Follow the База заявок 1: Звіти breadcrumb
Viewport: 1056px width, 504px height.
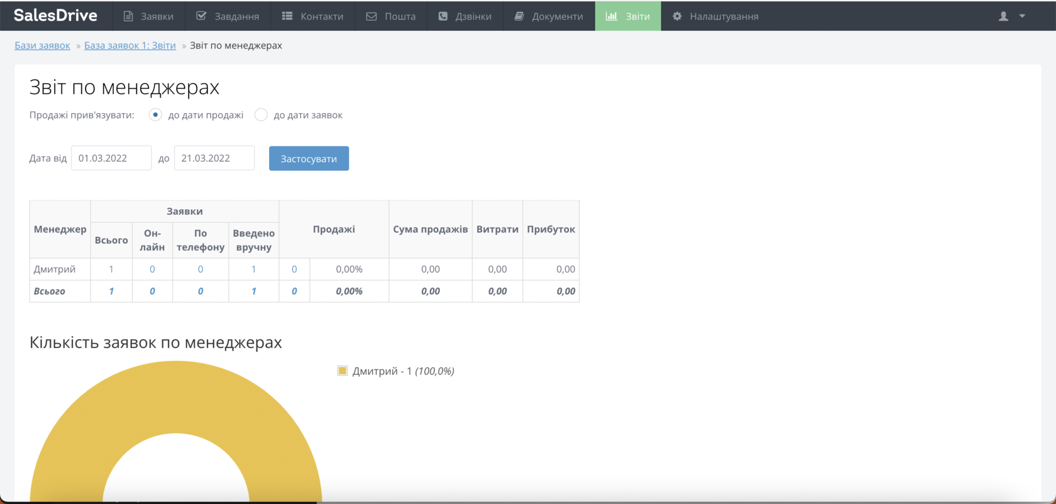(x=130, y=45)
